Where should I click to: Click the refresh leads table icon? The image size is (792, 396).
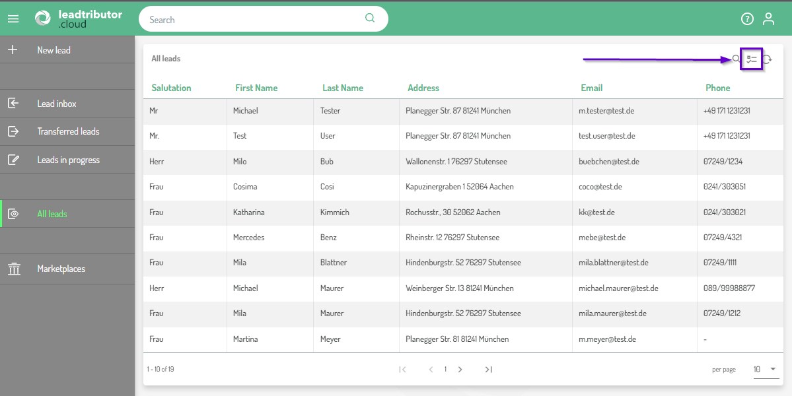tap(767, 59)
